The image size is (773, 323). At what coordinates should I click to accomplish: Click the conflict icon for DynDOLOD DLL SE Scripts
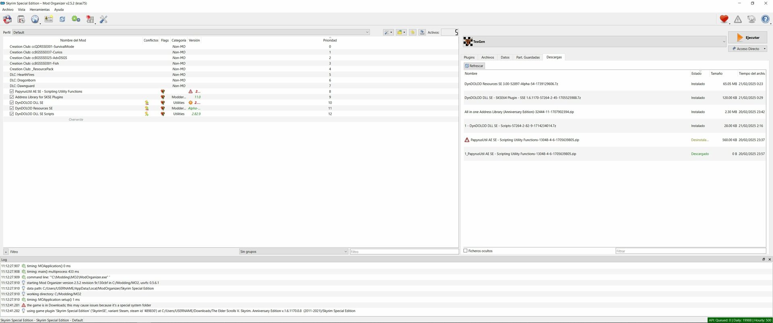coord(147,114)
